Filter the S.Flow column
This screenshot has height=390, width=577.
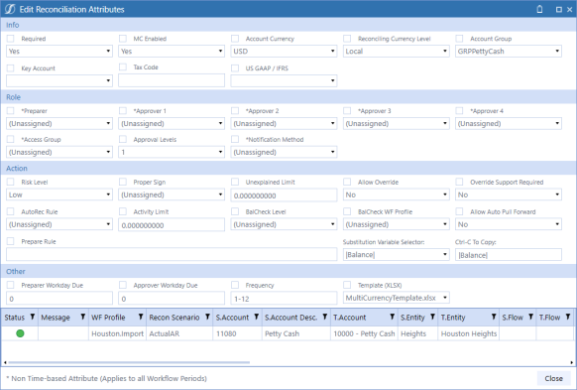[531, 317]
